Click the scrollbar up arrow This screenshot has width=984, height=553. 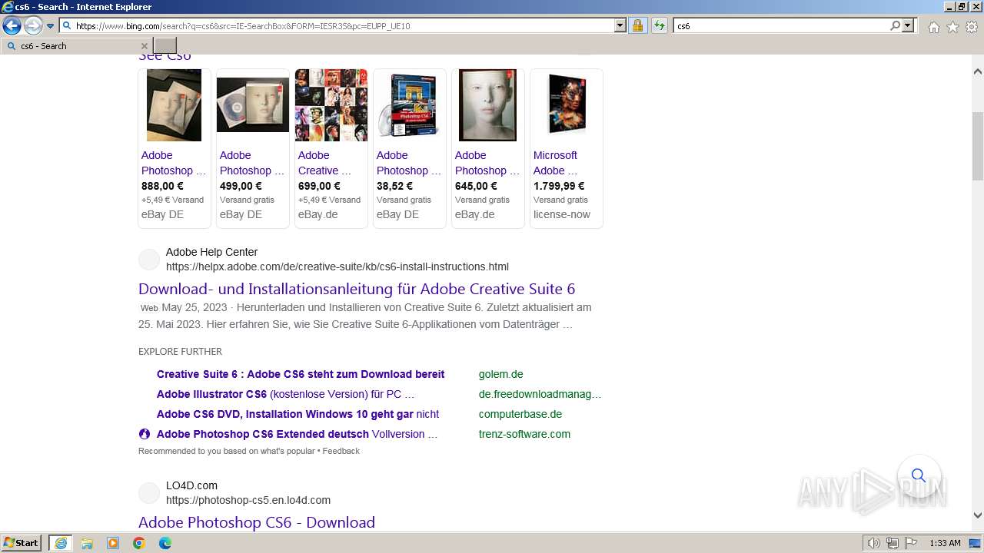977,72
